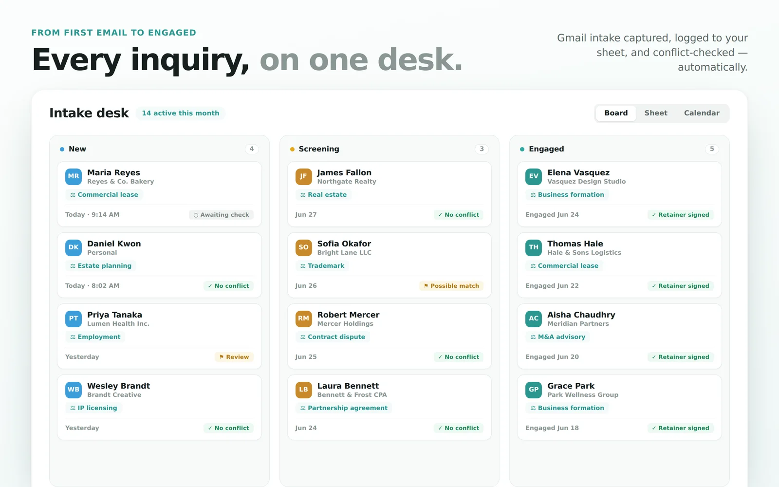
Task: Click Maria Reyes' Commercial lease tag
Action: coord(104,195)
